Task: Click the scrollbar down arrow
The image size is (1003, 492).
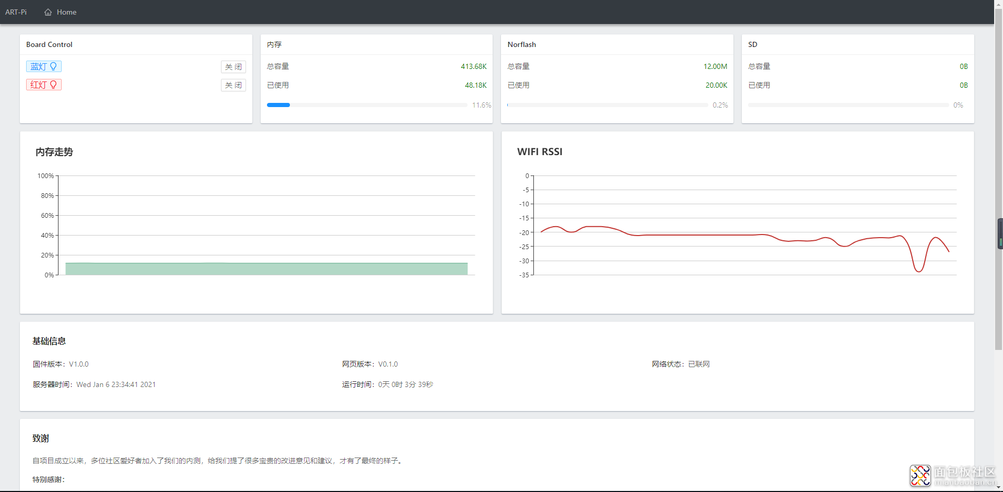Action: click(999, 488)
